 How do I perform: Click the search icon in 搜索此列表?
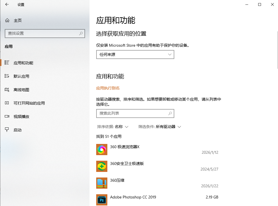[x=170, y=113]
